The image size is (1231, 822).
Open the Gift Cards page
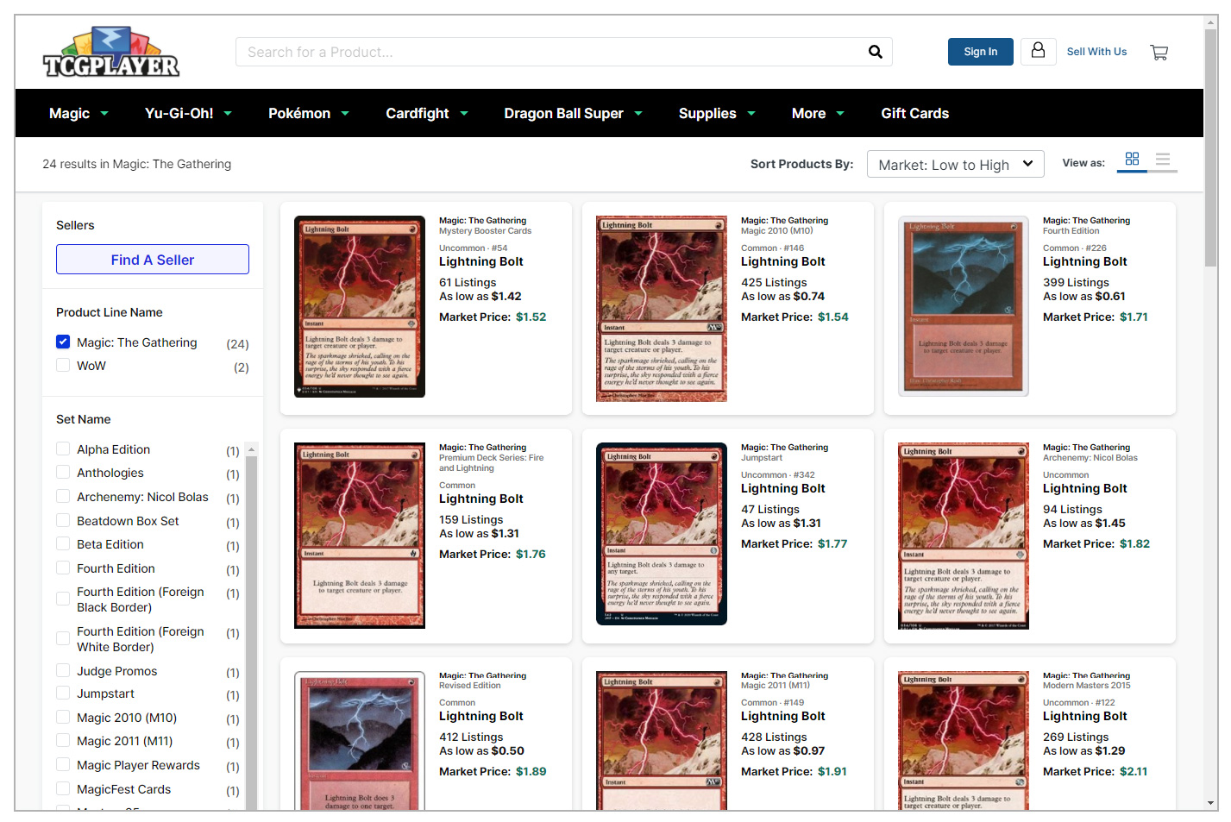pos(914,113)
